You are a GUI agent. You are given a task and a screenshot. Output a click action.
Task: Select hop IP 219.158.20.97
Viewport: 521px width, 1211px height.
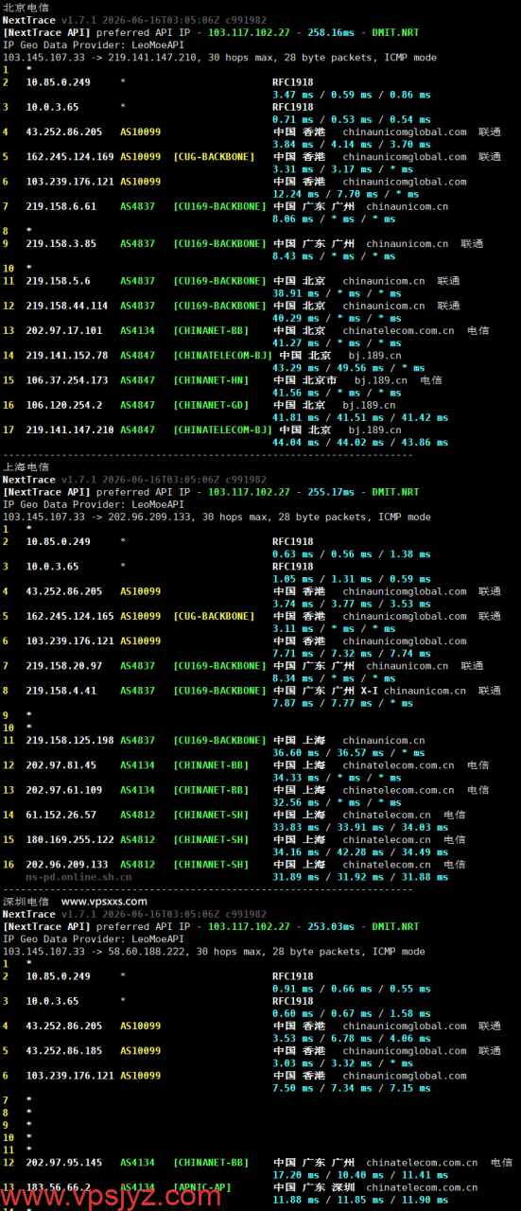64,666
